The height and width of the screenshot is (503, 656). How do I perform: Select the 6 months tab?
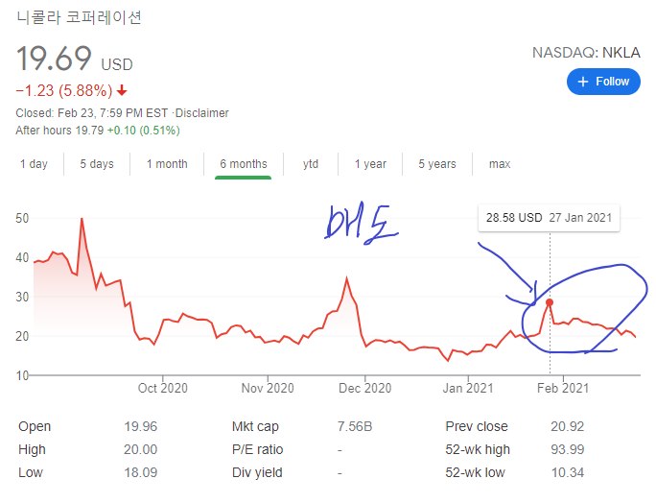(x=244, y=164)
